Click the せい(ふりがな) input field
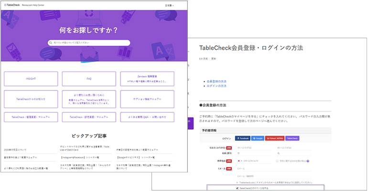368x191 pixels. coord(254,148)
